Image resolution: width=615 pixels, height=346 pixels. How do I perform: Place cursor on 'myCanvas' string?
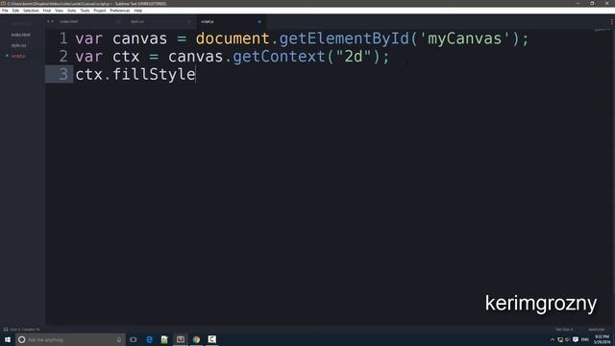(465, 38)
